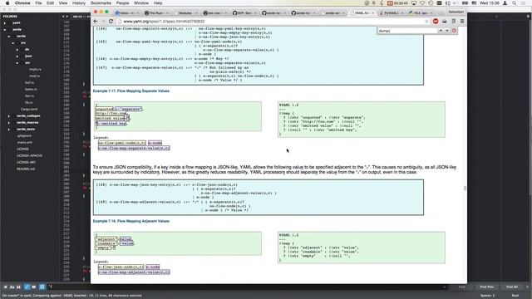This screenshot has width=532, height=299.
Task: Go forward using Chrome's forward arrow
Action: 103,21
